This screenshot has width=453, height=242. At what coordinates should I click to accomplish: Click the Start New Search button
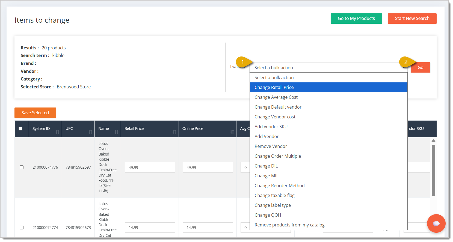(412, 19)
